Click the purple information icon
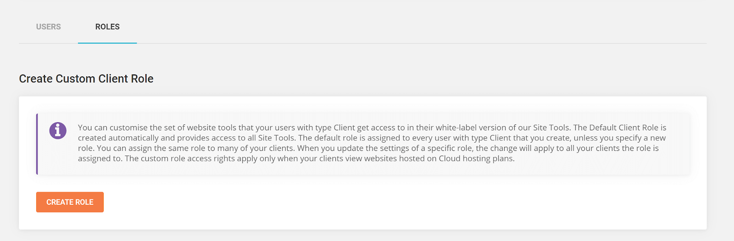 click(x=58, y=131)
